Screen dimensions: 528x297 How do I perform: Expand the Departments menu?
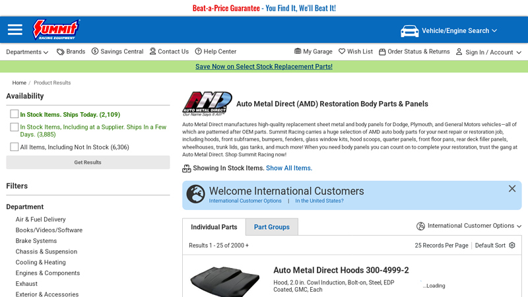[x=27, y=52]
